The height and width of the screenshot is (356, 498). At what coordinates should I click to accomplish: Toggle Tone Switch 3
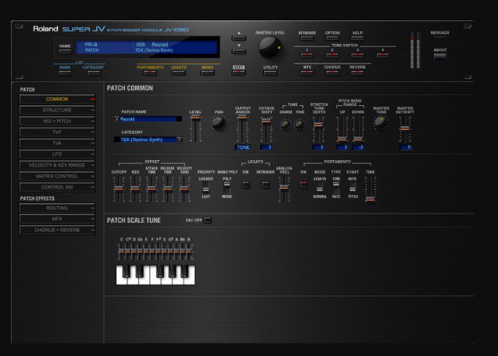point(357,55)
